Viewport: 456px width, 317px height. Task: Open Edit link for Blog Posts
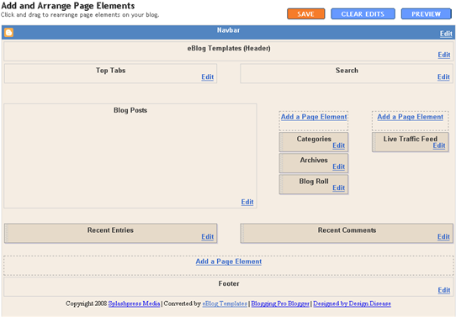click(247, 202)
